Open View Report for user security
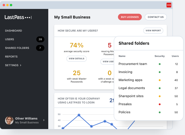Image resolution: width=185 pixels, height=135 pixels. coord(153,31)
